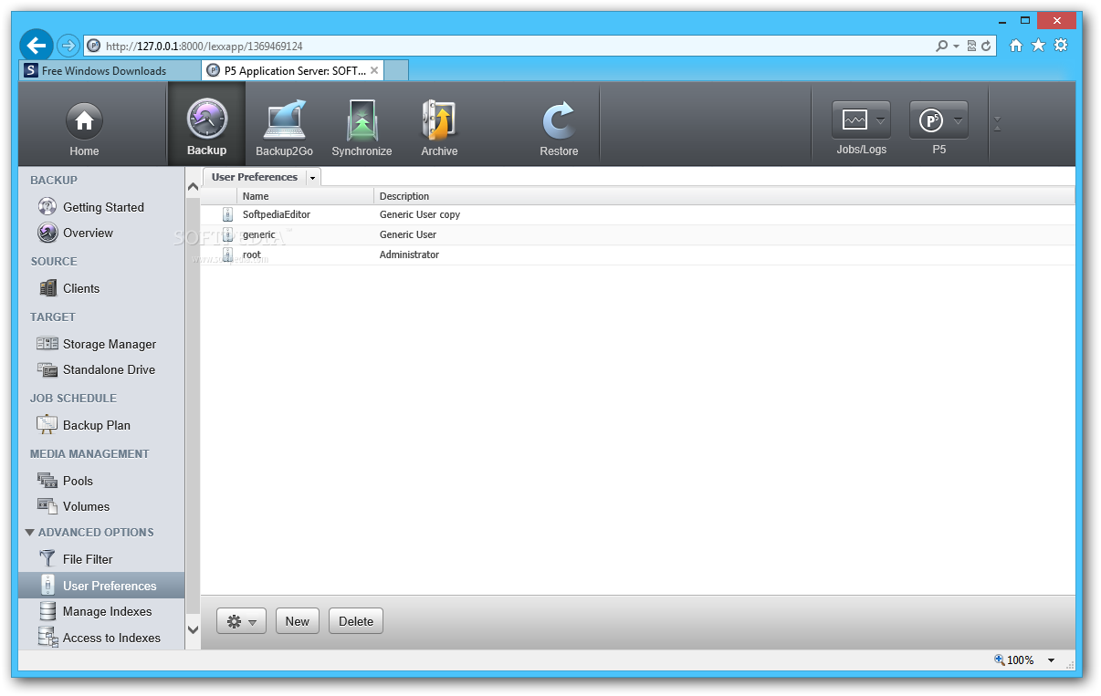The image size is (1101, 696).
Task: Go back with the browser back button
Action: click(36, 45)
